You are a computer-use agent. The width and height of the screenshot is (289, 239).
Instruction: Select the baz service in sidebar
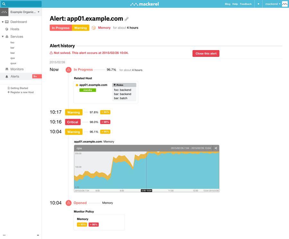[13, 53]
